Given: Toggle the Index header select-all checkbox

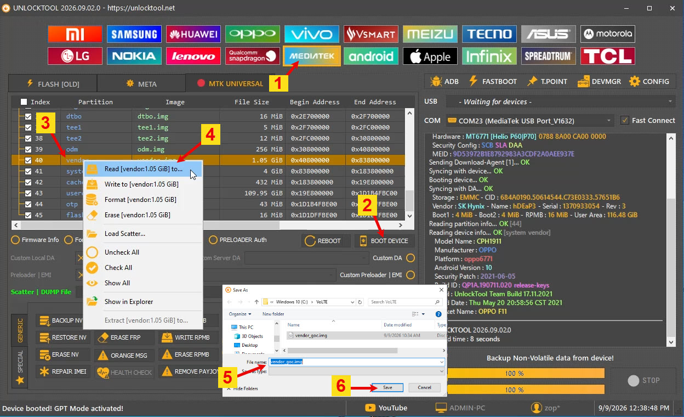Looking at the screenshot, I should [x=24, y=102].
